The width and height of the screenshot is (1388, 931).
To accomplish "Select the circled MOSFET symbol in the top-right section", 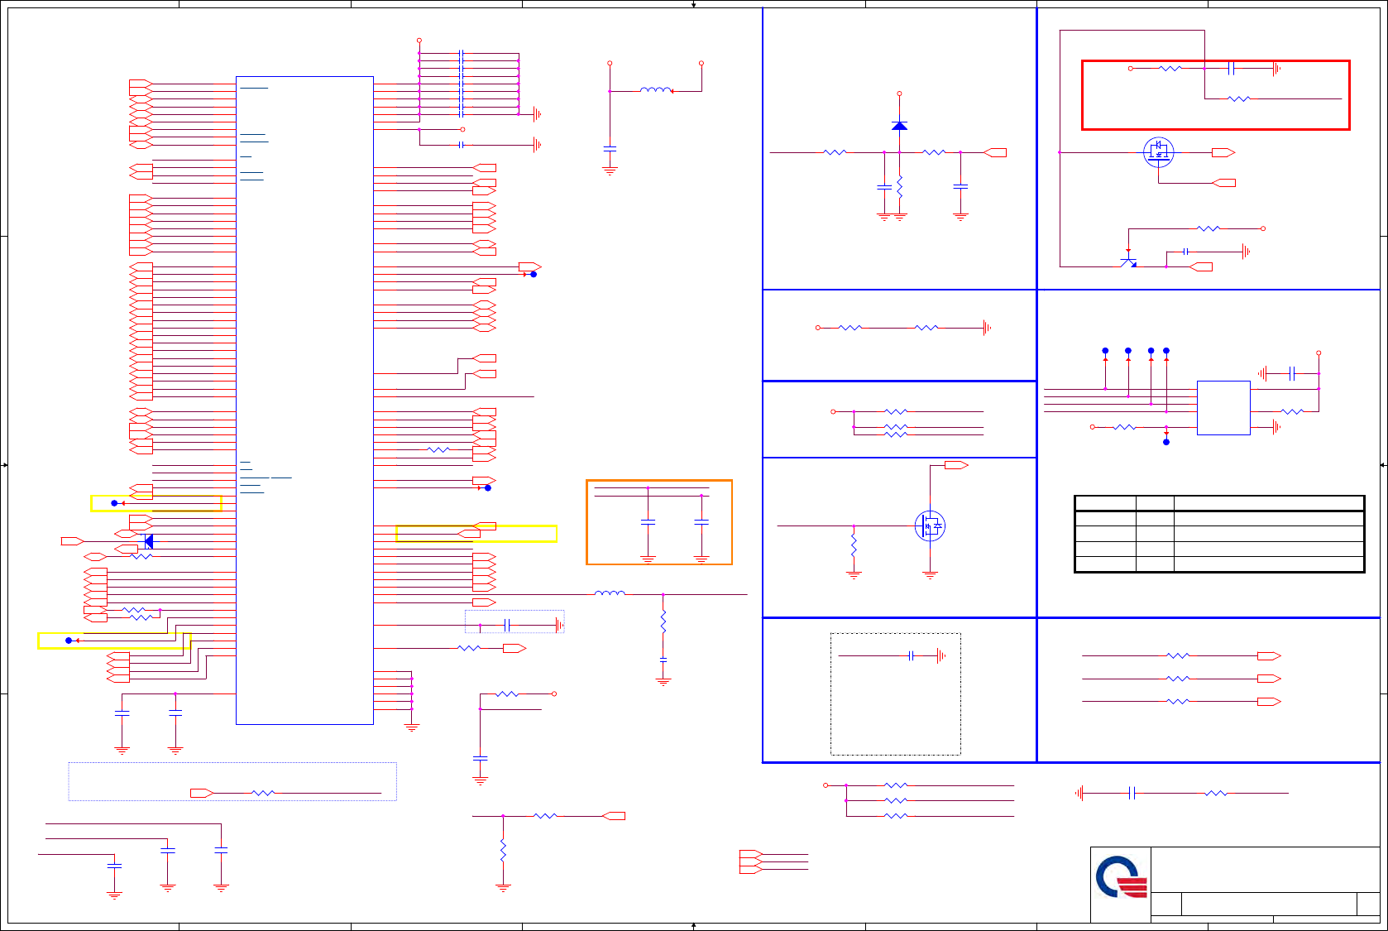I will click(1158, 152).
